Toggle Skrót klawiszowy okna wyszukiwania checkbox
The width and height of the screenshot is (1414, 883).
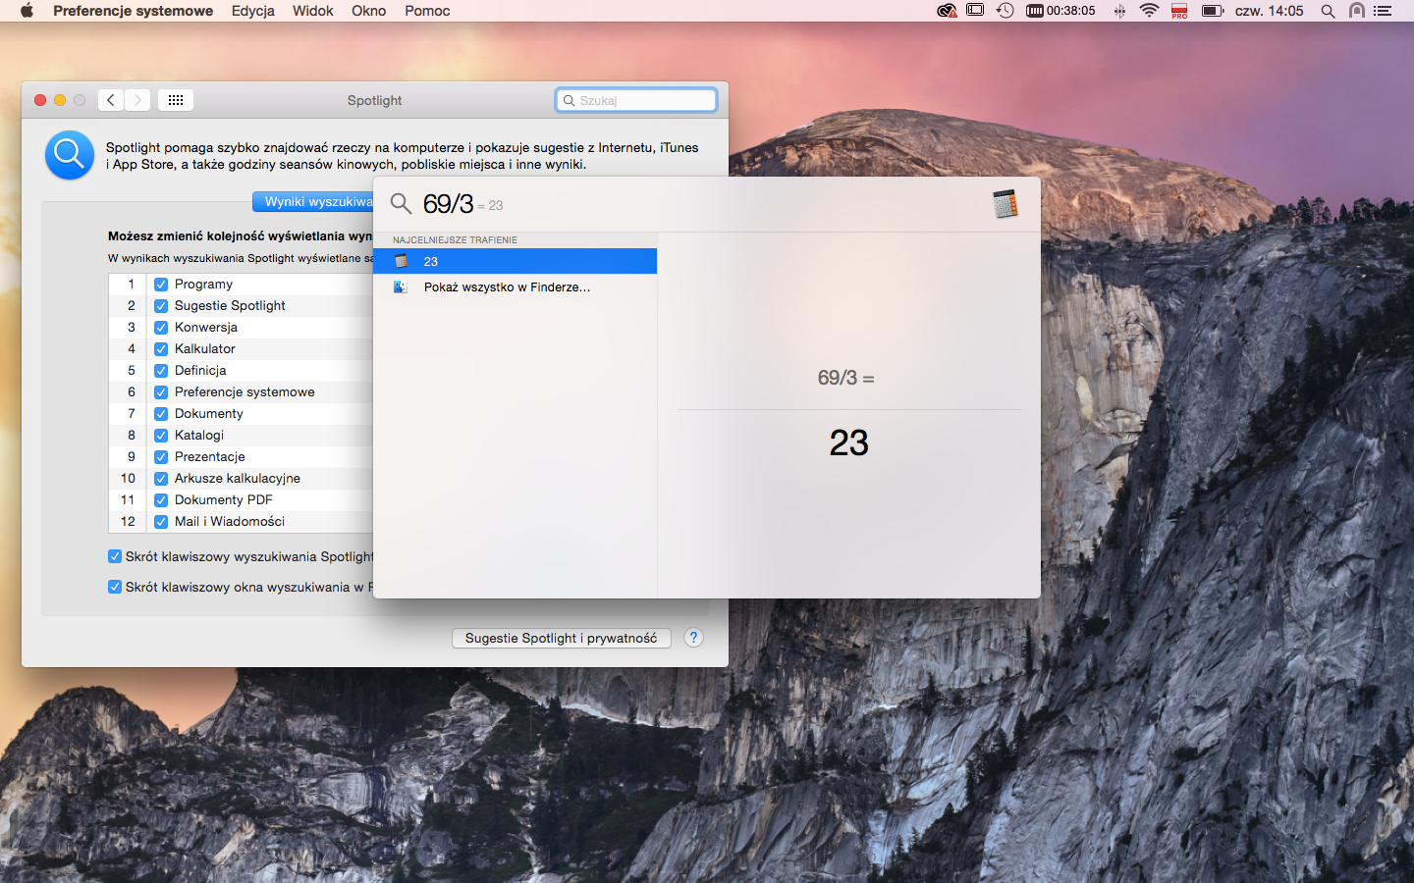(115, 587)
